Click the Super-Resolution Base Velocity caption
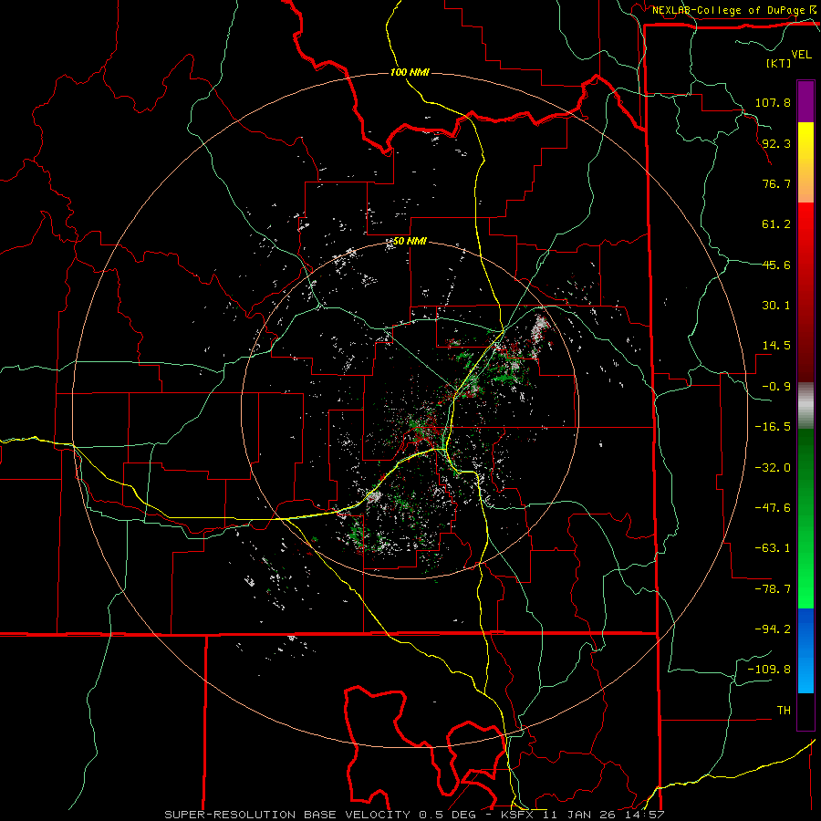This screenshot has height=821, width=821. (414, 815)
